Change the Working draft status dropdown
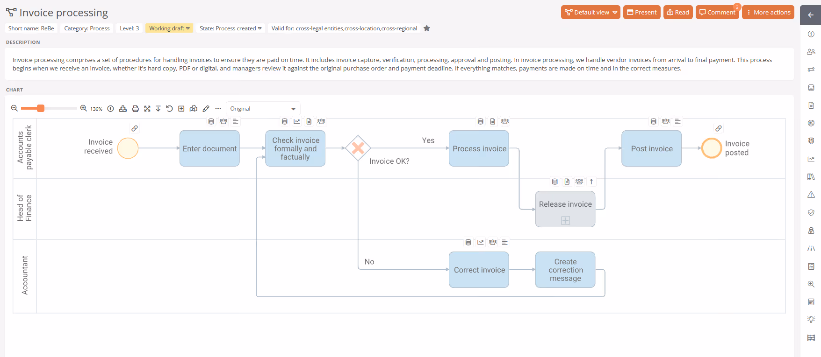This screenshot has height=357, width=821. point(169,28)
